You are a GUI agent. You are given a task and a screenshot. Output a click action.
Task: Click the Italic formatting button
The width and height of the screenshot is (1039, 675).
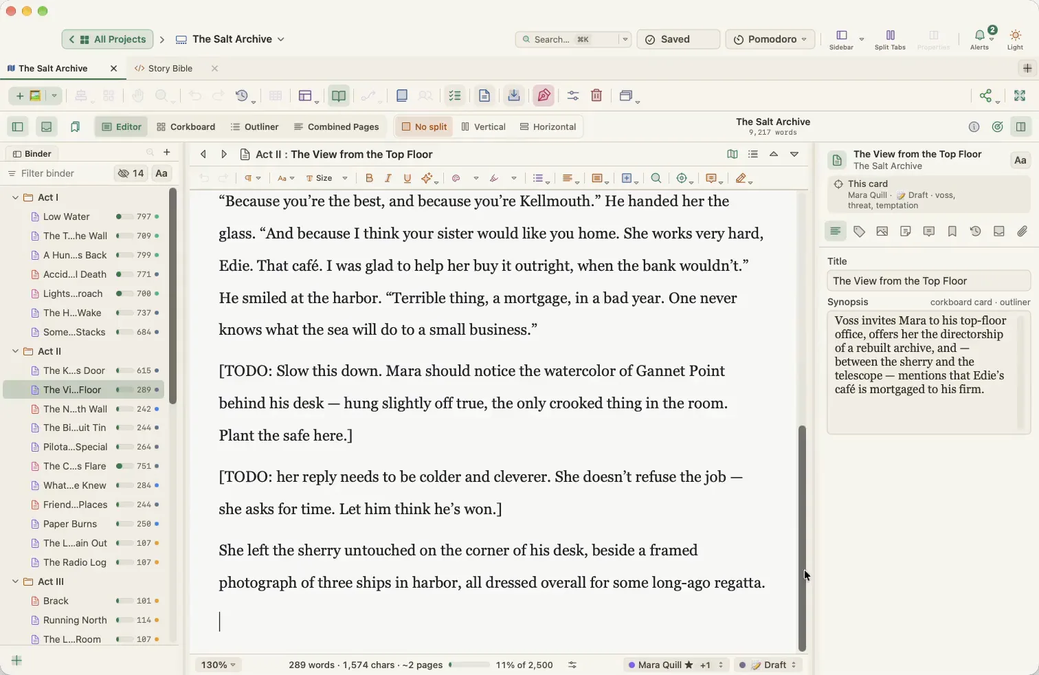tap(388, 178)
